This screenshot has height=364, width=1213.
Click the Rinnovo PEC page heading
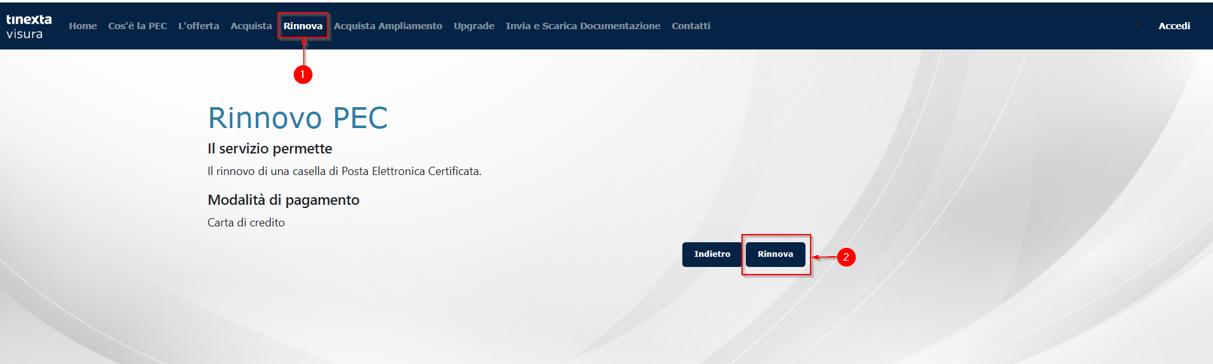pyautogui.click(x=298, y=118)
